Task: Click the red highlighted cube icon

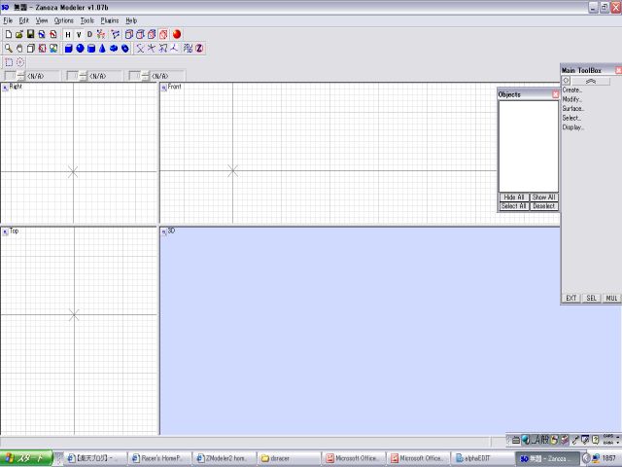Action: 163,35
